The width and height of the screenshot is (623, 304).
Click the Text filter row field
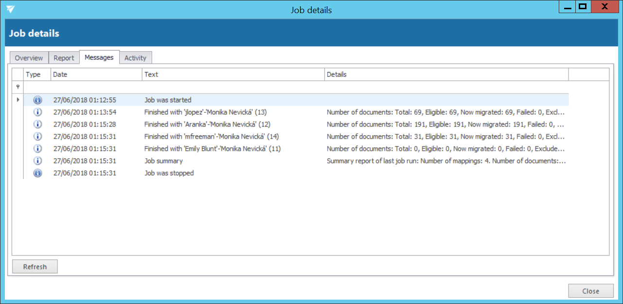click(233, 87)
